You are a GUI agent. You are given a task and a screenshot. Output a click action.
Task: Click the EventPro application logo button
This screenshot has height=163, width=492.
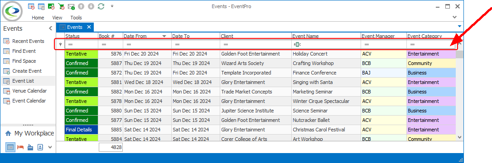click(12, 11)
